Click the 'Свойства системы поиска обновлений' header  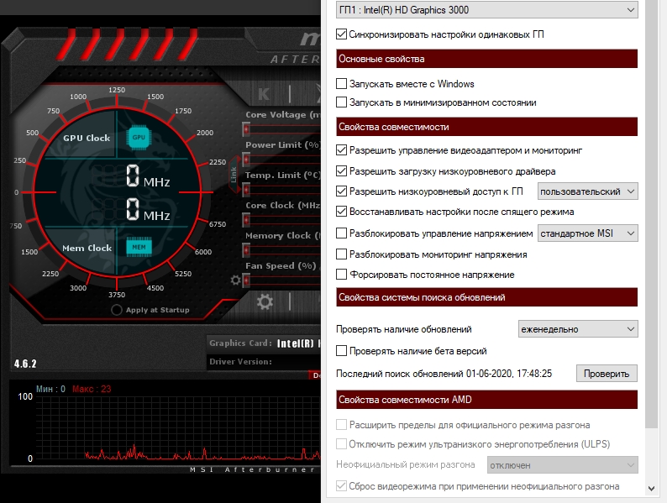tap(486, 297)
